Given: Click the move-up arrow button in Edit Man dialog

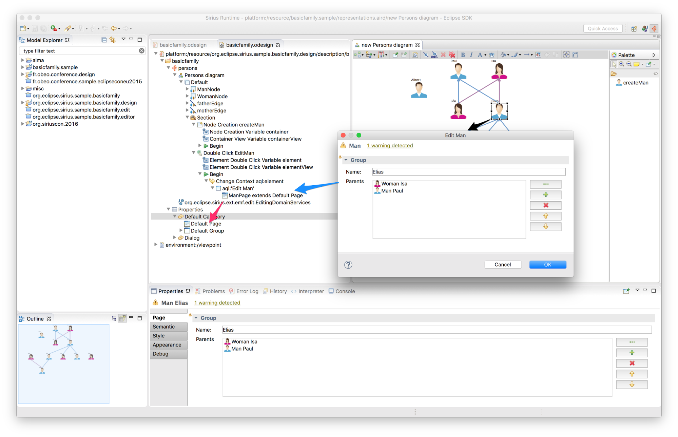Looking at the screenshot, I should coord(545,216).
